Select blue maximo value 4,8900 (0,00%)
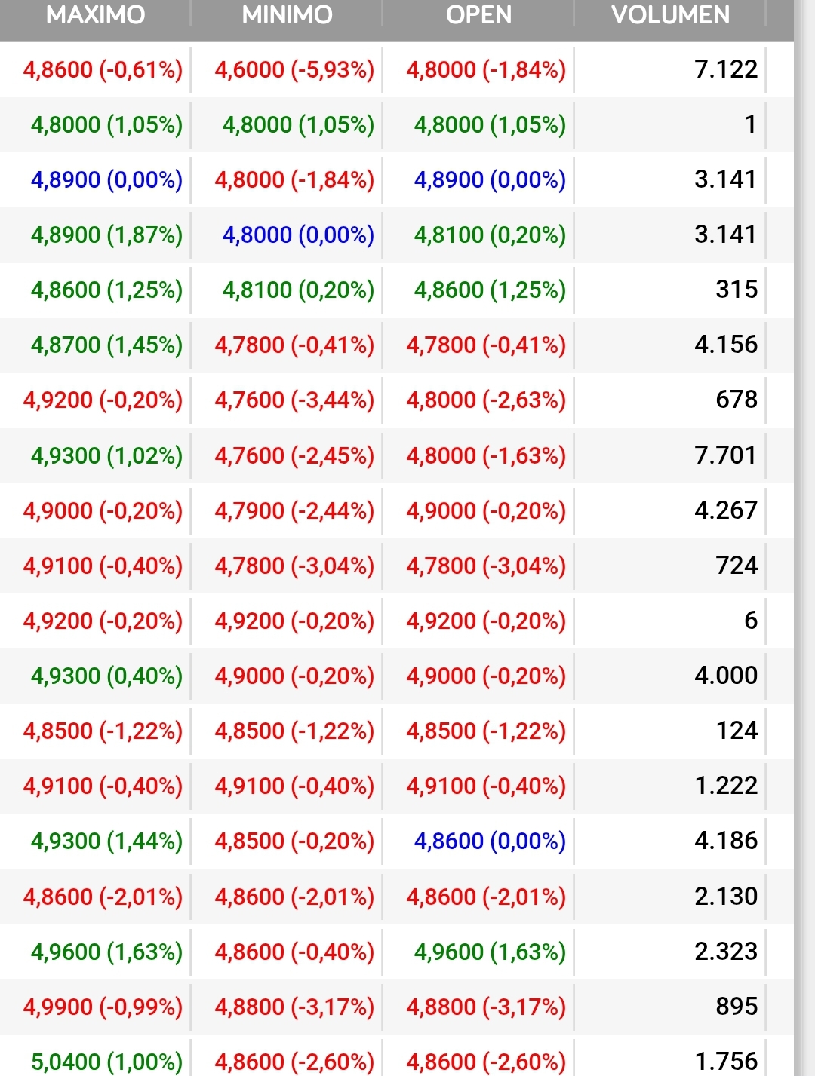The width and height of the screenshot is (815, 1076). (106, 179)
